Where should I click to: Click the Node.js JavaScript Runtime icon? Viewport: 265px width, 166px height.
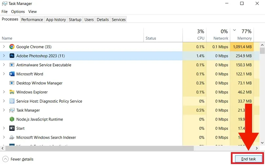pos(12,119)
